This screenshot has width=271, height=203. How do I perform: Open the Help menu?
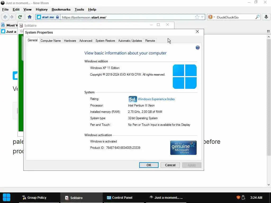pos(92,10)
